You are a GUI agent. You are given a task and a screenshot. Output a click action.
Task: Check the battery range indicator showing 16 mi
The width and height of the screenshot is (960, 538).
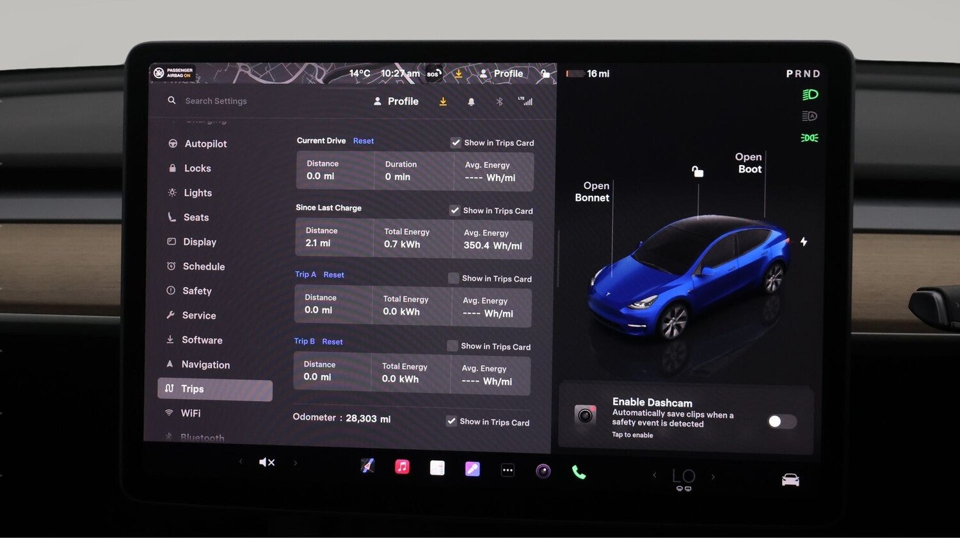pos(588,74)
